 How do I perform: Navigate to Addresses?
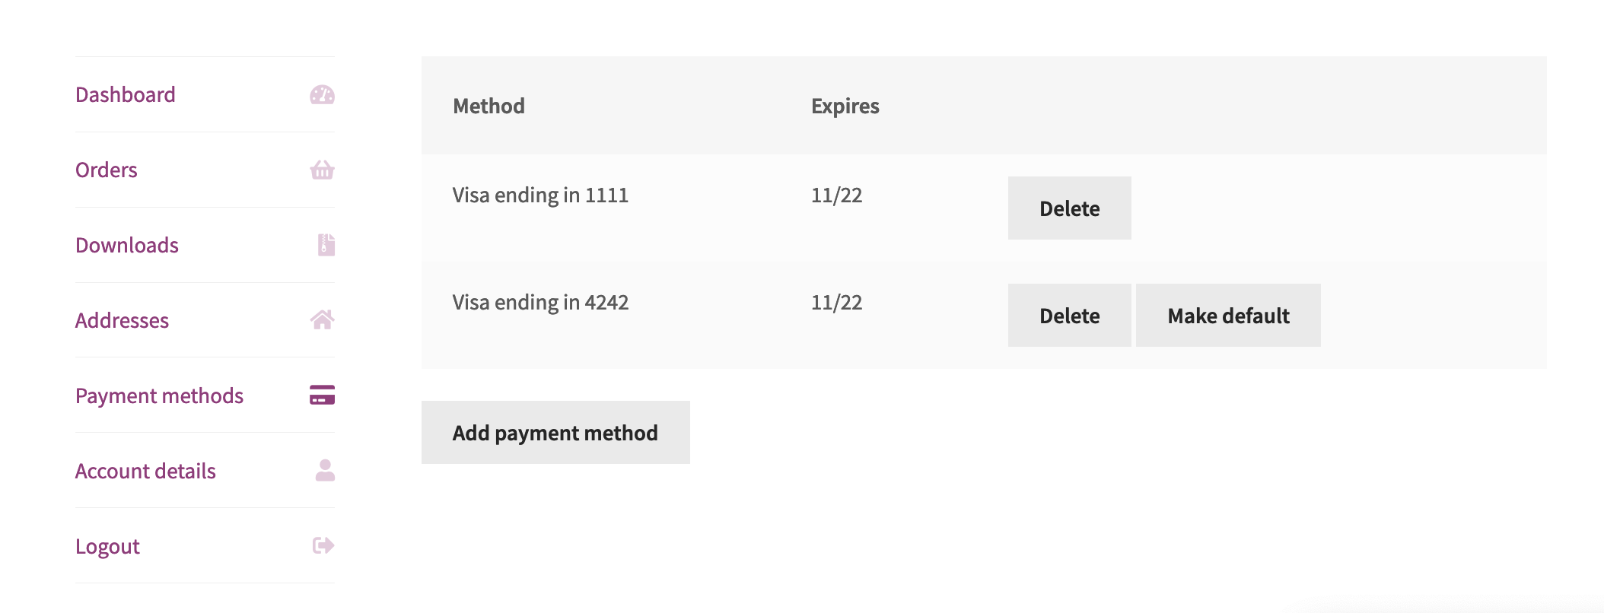coord(122,321)
